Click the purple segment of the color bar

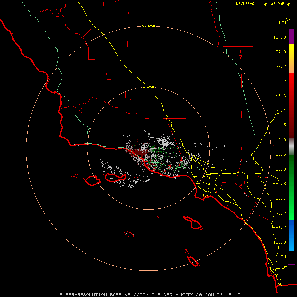291,37
